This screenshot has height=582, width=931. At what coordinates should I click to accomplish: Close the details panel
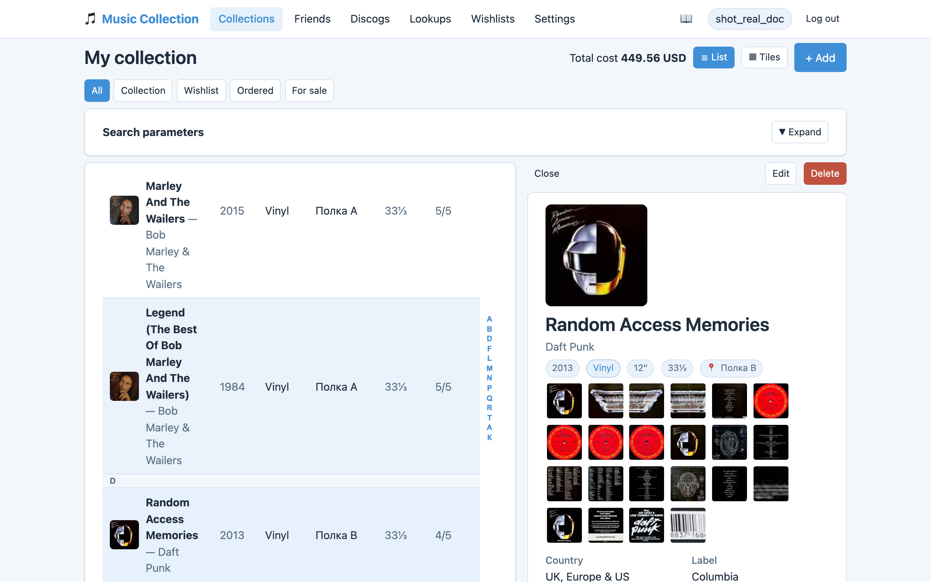pyautogui.click(x=546, y=174)
